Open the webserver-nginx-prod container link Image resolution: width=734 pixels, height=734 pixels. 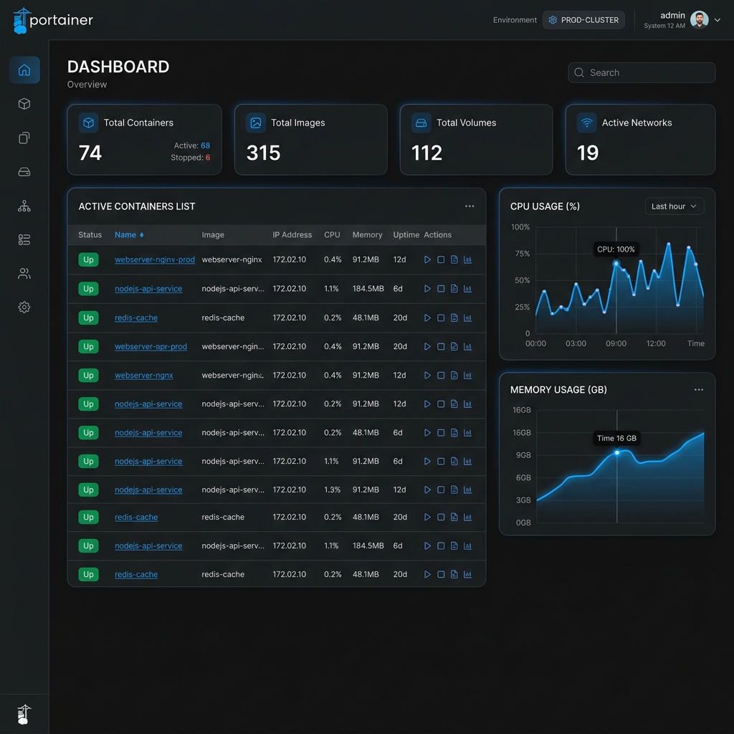(x=155, y=259)
